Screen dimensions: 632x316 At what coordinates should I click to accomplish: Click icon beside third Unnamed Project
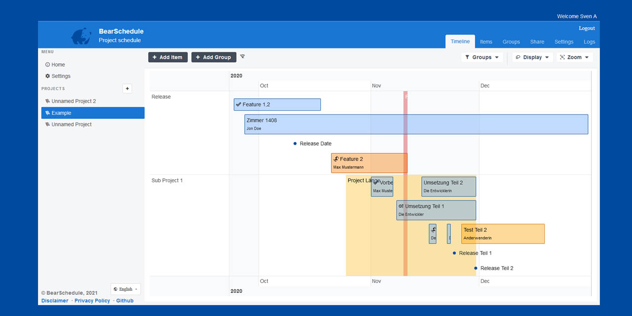pyautogui.click(x=47, y=124)
